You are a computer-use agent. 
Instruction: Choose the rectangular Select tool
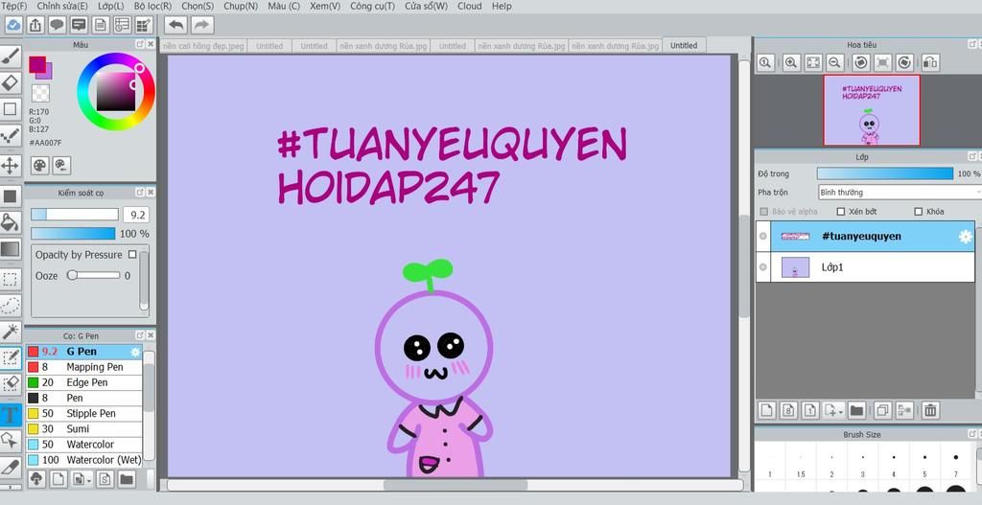point(11,278)
